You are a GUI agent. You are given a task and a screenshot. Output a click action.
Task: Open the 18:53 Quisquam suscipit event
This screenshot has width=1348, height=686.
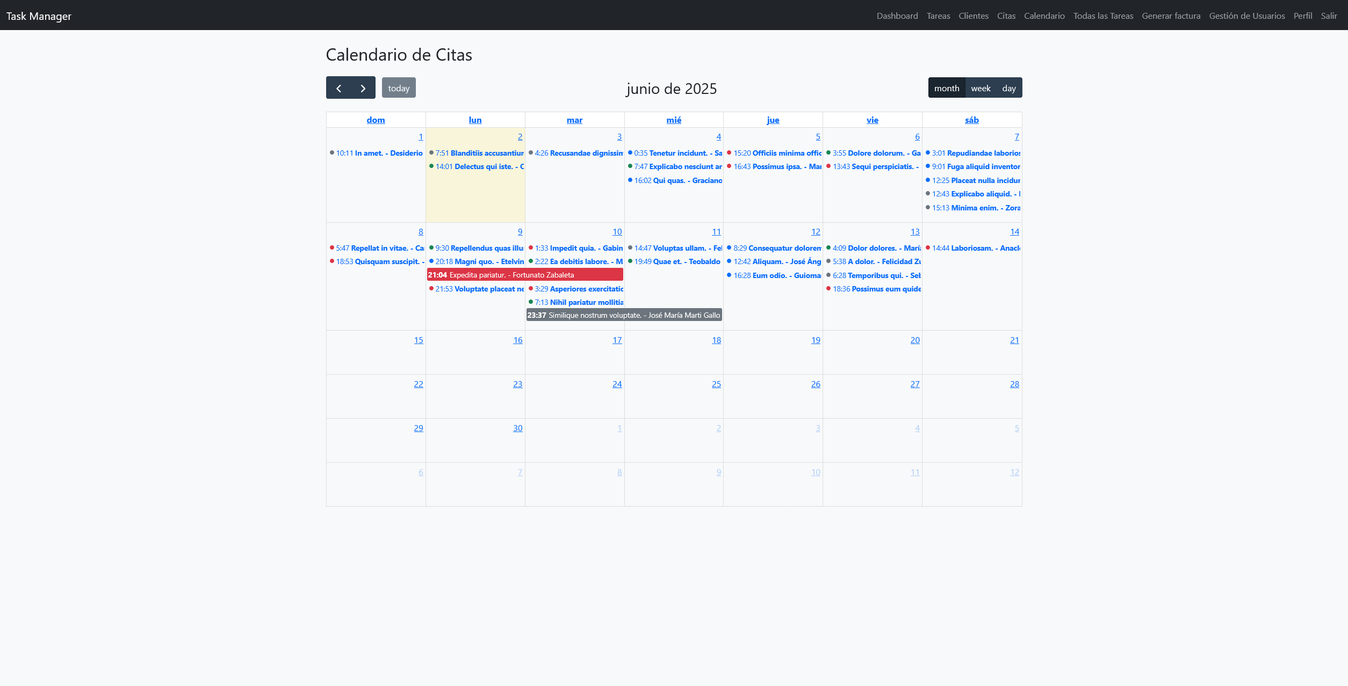pos(376,261)
